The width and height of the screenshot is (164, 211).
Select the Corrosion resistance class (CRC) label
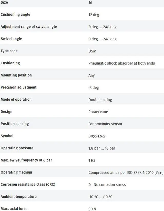tap(28, 184)
